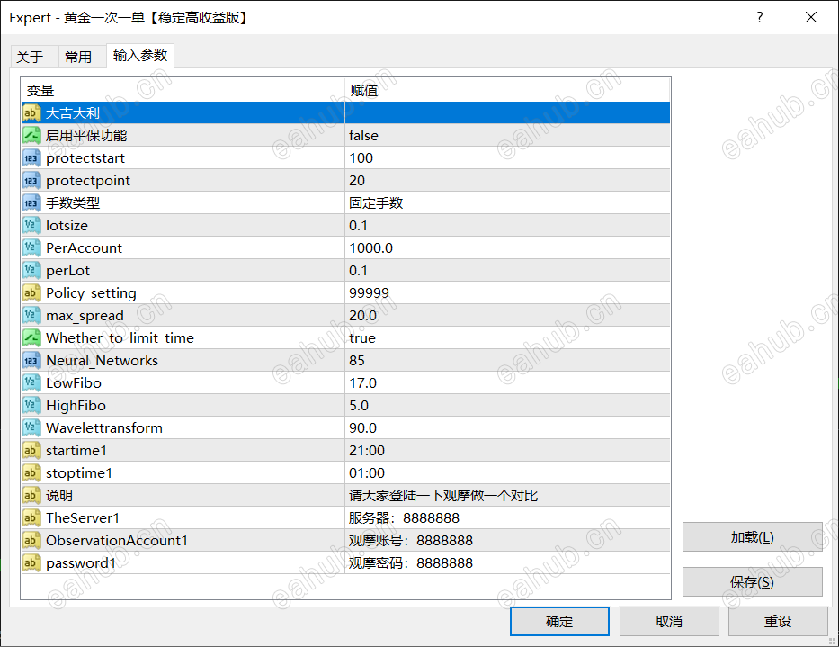Click the boolean icon beside 启用平保功能

tap(31, 136)
